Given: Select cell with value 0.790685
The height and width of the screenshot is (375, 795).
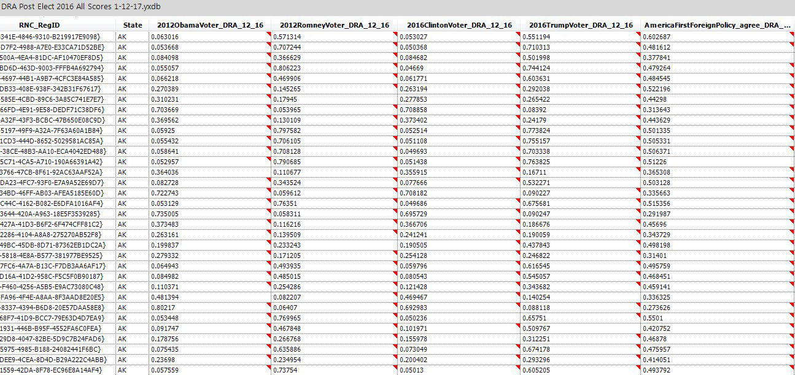Looking at the screenshot, I should (335, 162).
